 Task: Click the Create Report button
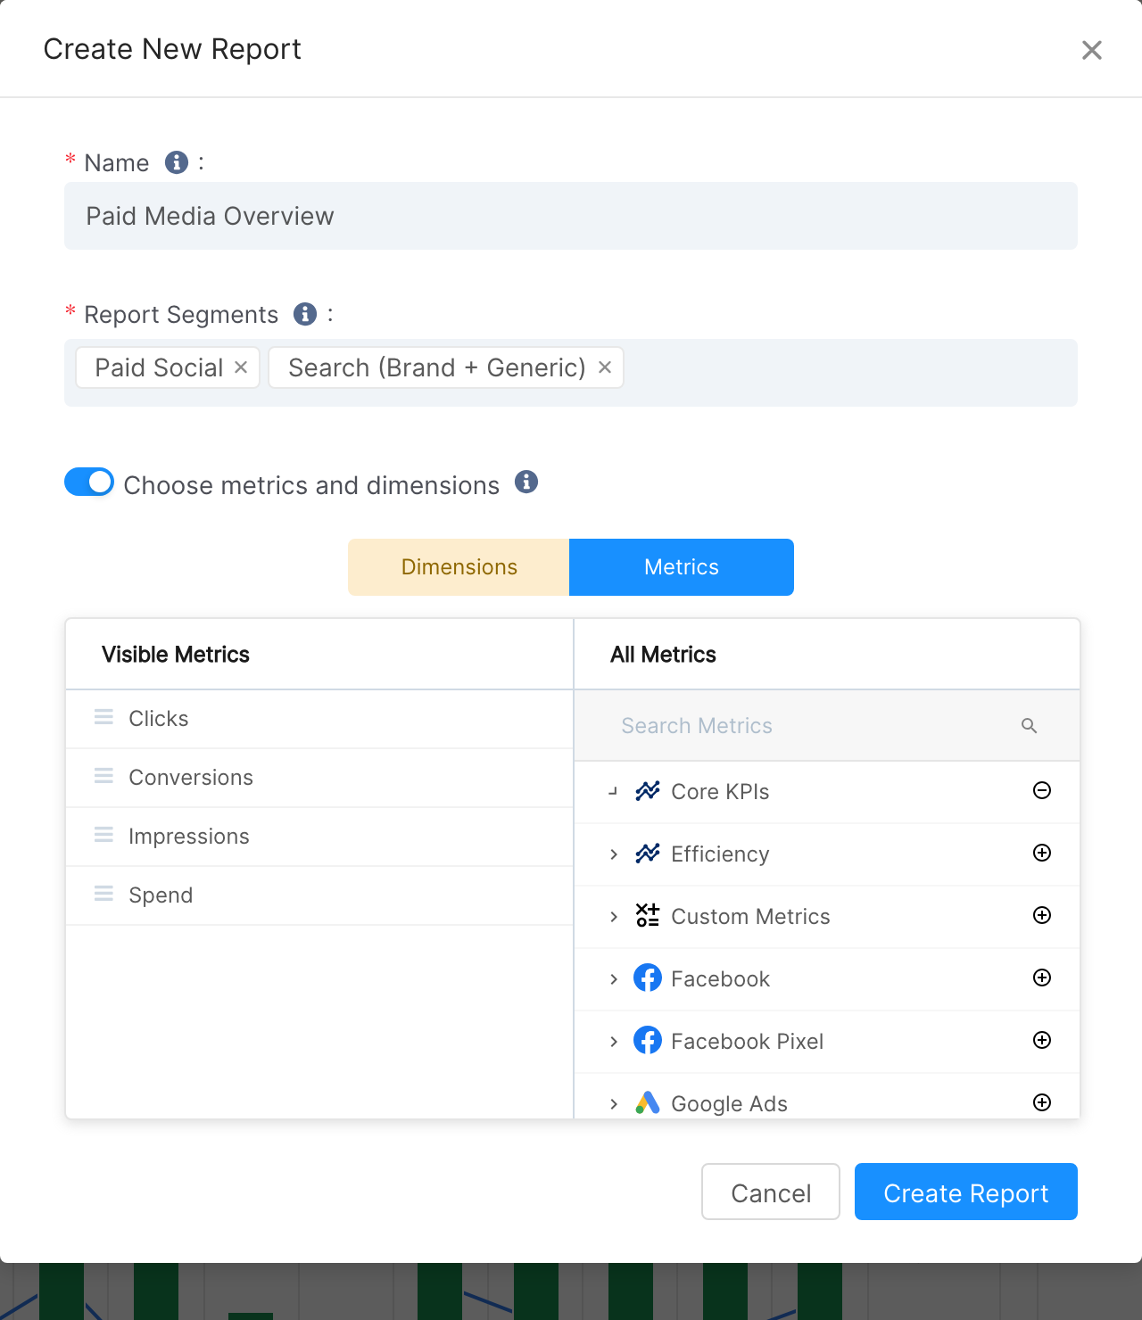coord(966,1192)
